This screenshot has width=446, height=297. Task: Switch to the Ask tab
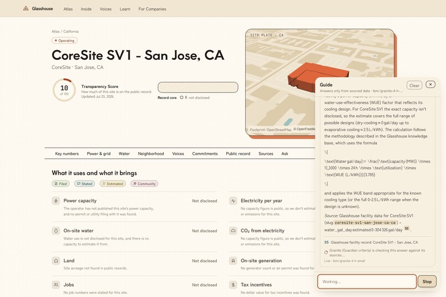(285, 153)
